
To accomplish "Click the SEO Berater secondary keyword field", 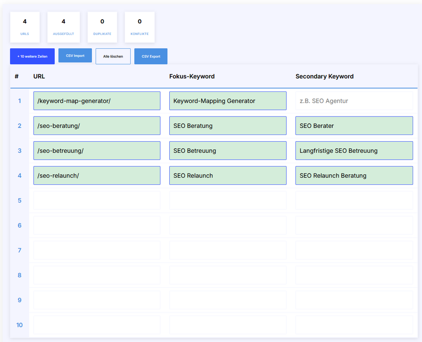I will coord(354,126).
